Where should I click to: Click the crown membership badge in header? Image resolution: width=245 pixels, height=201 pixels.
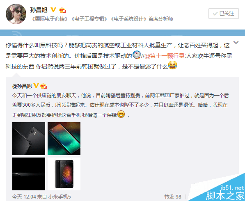point(62,10)
